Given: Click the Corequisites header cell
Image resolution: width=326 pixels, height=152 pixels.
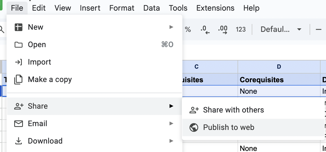Looking at the screenshot, I should point(279,80).
